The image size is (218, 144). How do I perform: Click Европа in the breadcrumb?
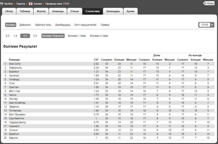click(x=21, y=4)
